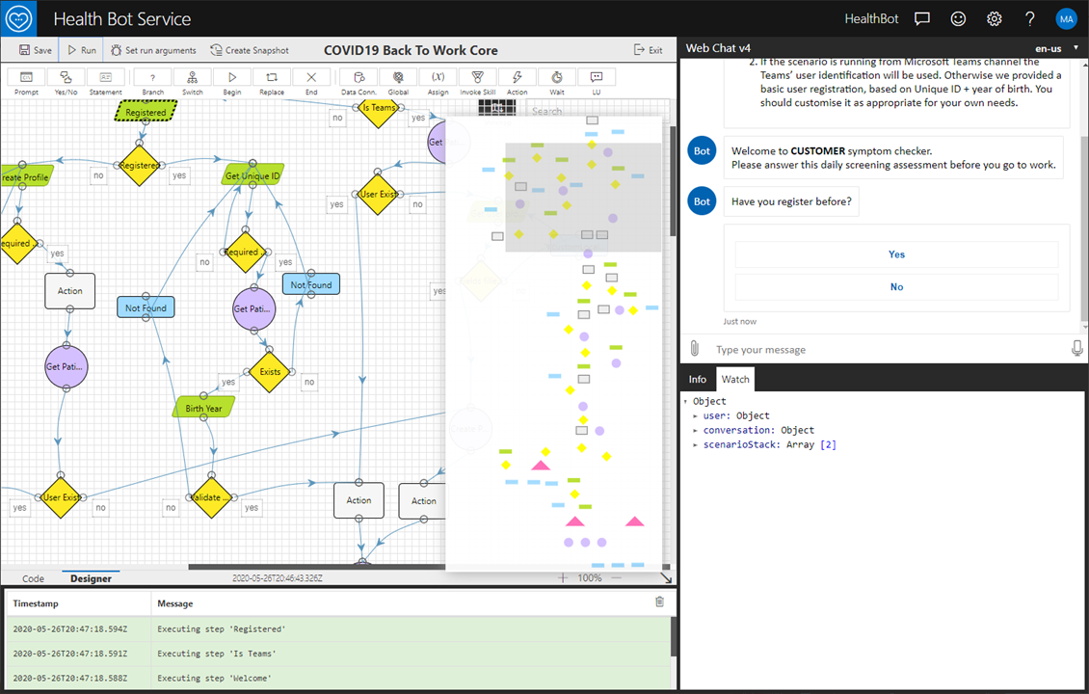Choose the Invoke Skill tool

[476, 77]
